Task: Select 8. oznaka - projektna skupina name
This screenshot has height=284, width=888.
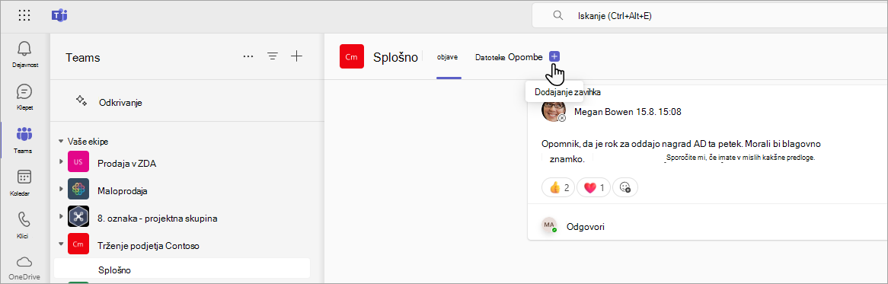Action: tap(158, 218)
